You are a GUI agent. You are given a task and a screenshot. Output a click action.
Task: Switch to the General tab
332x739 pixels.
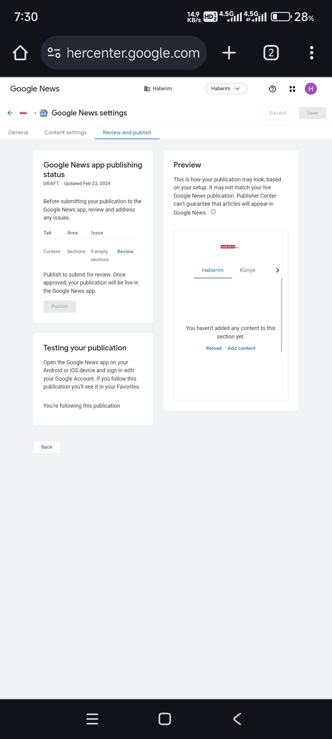coord(18,132)
